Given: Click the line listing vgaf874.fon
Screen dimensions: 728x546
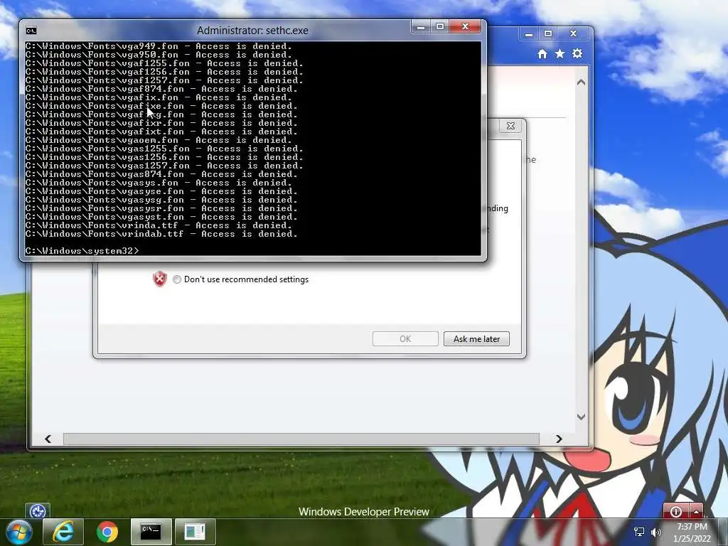Looking at the screenshot, I should point(161,89).
